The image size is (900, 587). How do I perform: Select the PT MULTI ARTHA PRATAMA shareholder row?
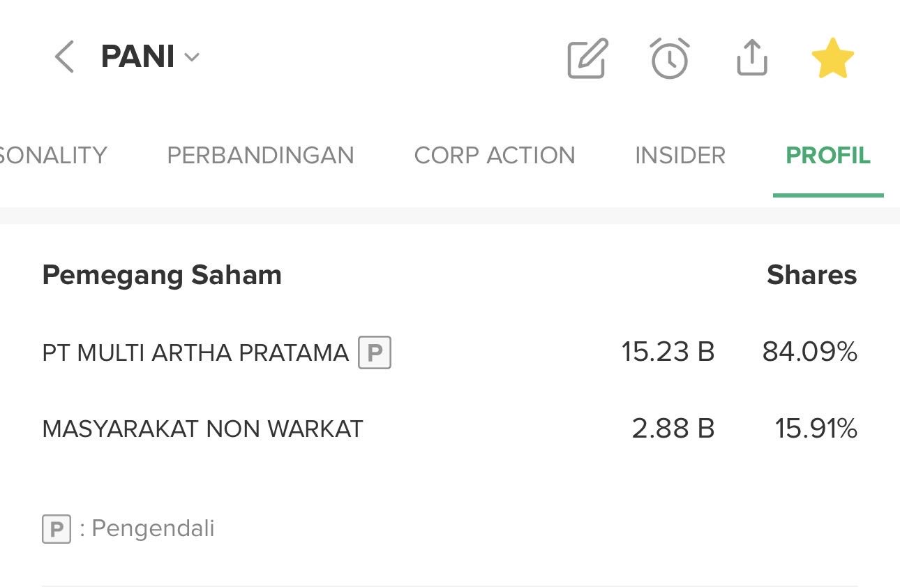pos(195,352)
